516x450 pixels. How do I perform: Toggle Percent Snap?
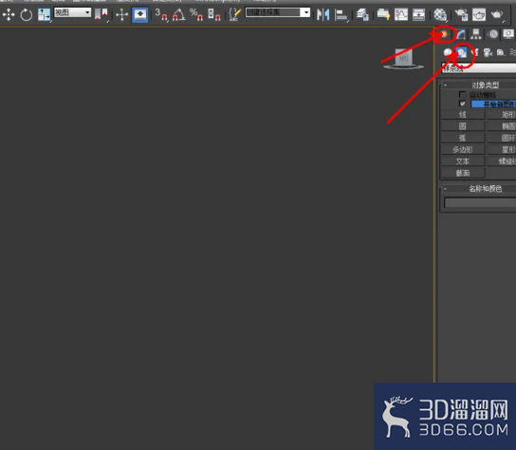196,15
